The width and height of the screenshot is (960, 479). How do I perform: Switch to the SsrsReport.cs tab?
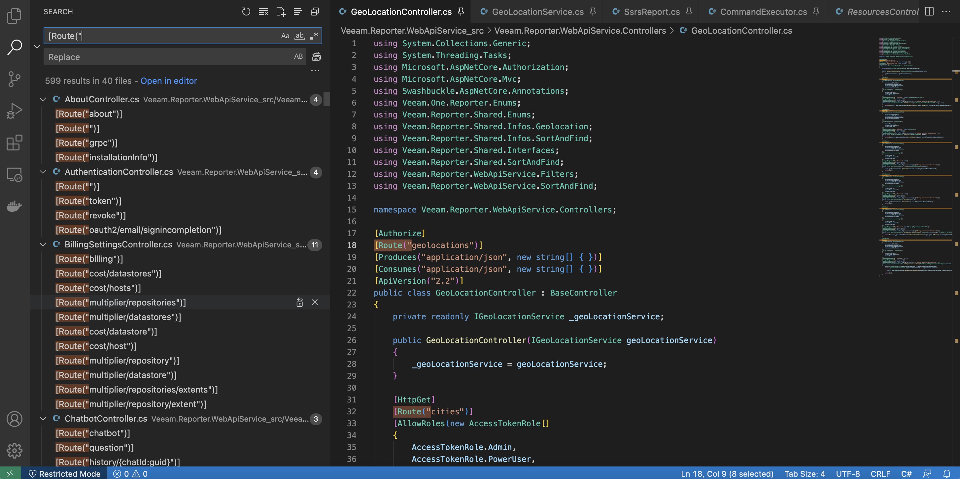click(x=652, y=12)
